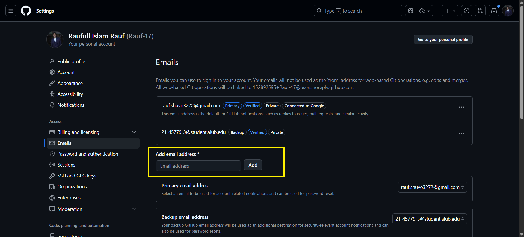
Task: Open the notifications inbox icon
Action: (494, 11)
